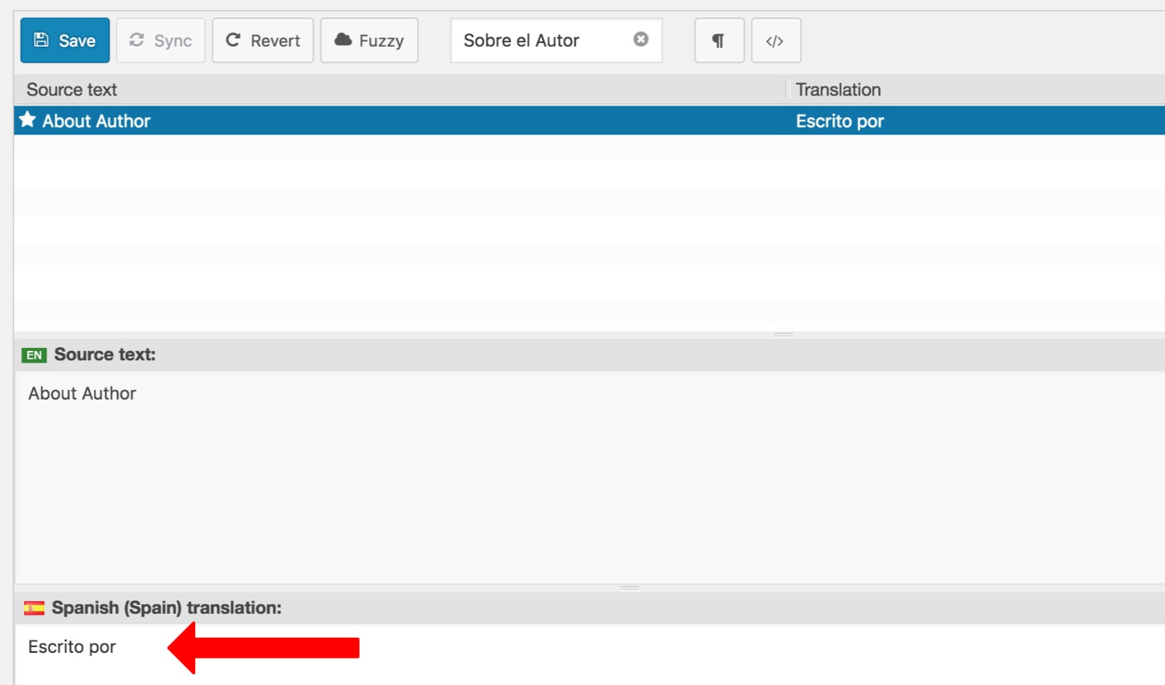Viewport: 1165px width, 685px height.
Task: Toggle invisible characters pilcrow icon
Action: pyautogui.click(x=719, y=41)
